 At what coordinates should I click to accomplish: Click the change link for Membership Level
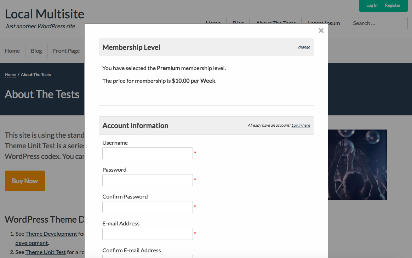(x=304, y=47)
